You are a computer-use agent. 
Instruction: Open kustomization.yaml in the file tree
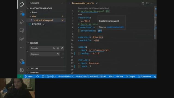click(43, 20)
